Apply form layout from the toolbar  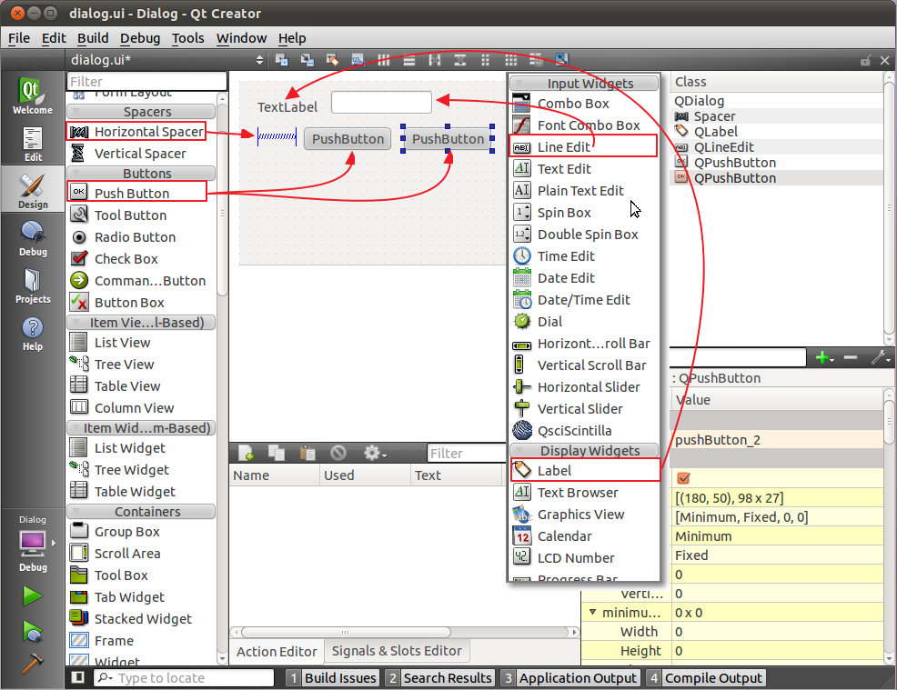(x=485, y=59)
